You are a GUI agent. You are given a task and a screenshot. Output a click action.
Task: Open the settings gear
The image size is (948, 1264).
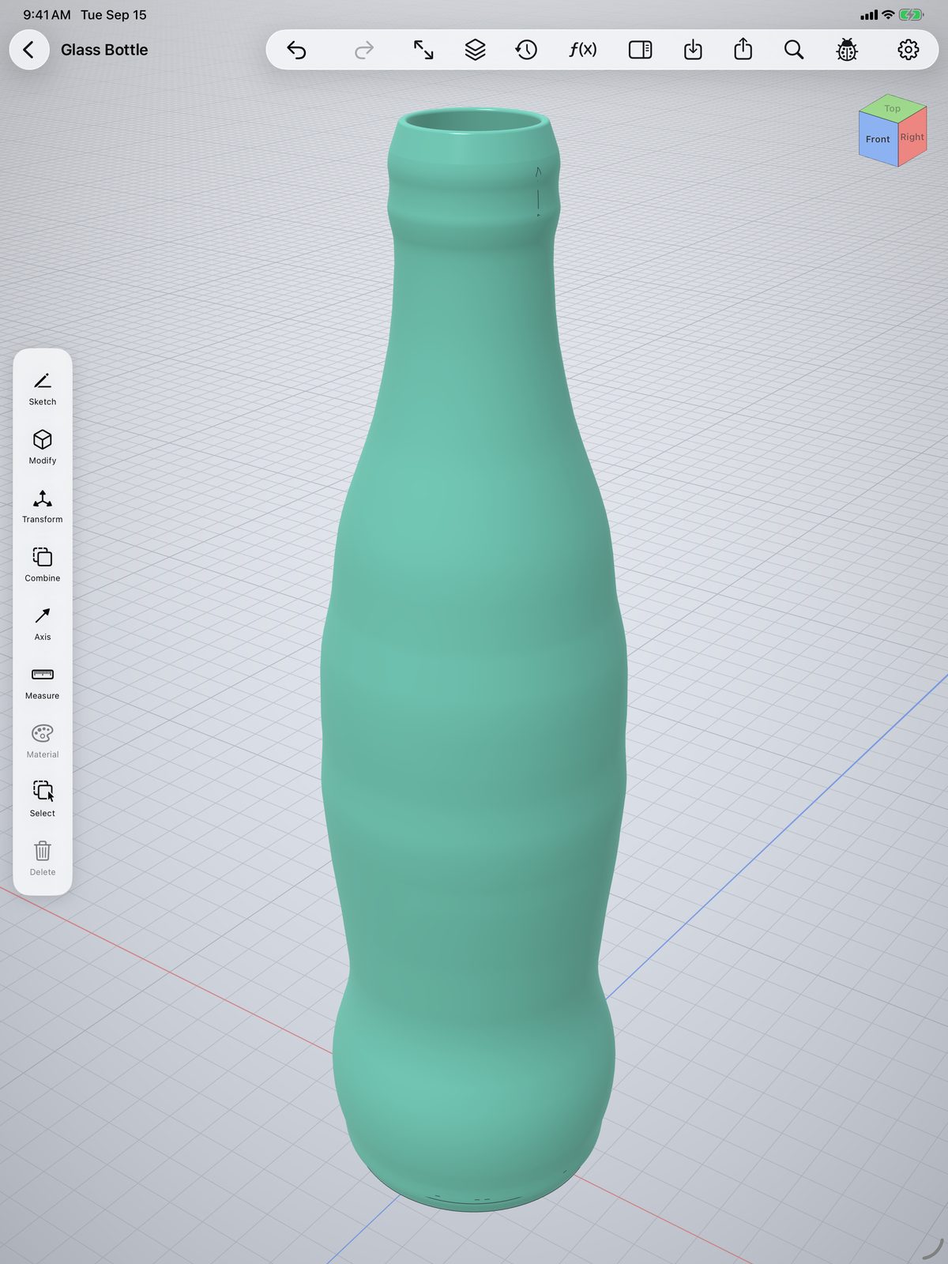908,50
